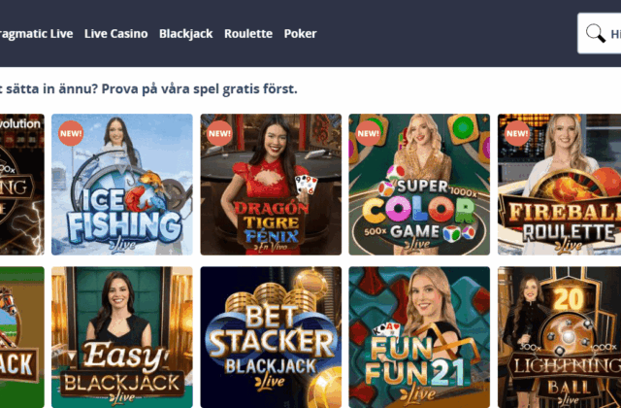Switch to the Live Casino category
621x408 pixels.
pos(116,34)
